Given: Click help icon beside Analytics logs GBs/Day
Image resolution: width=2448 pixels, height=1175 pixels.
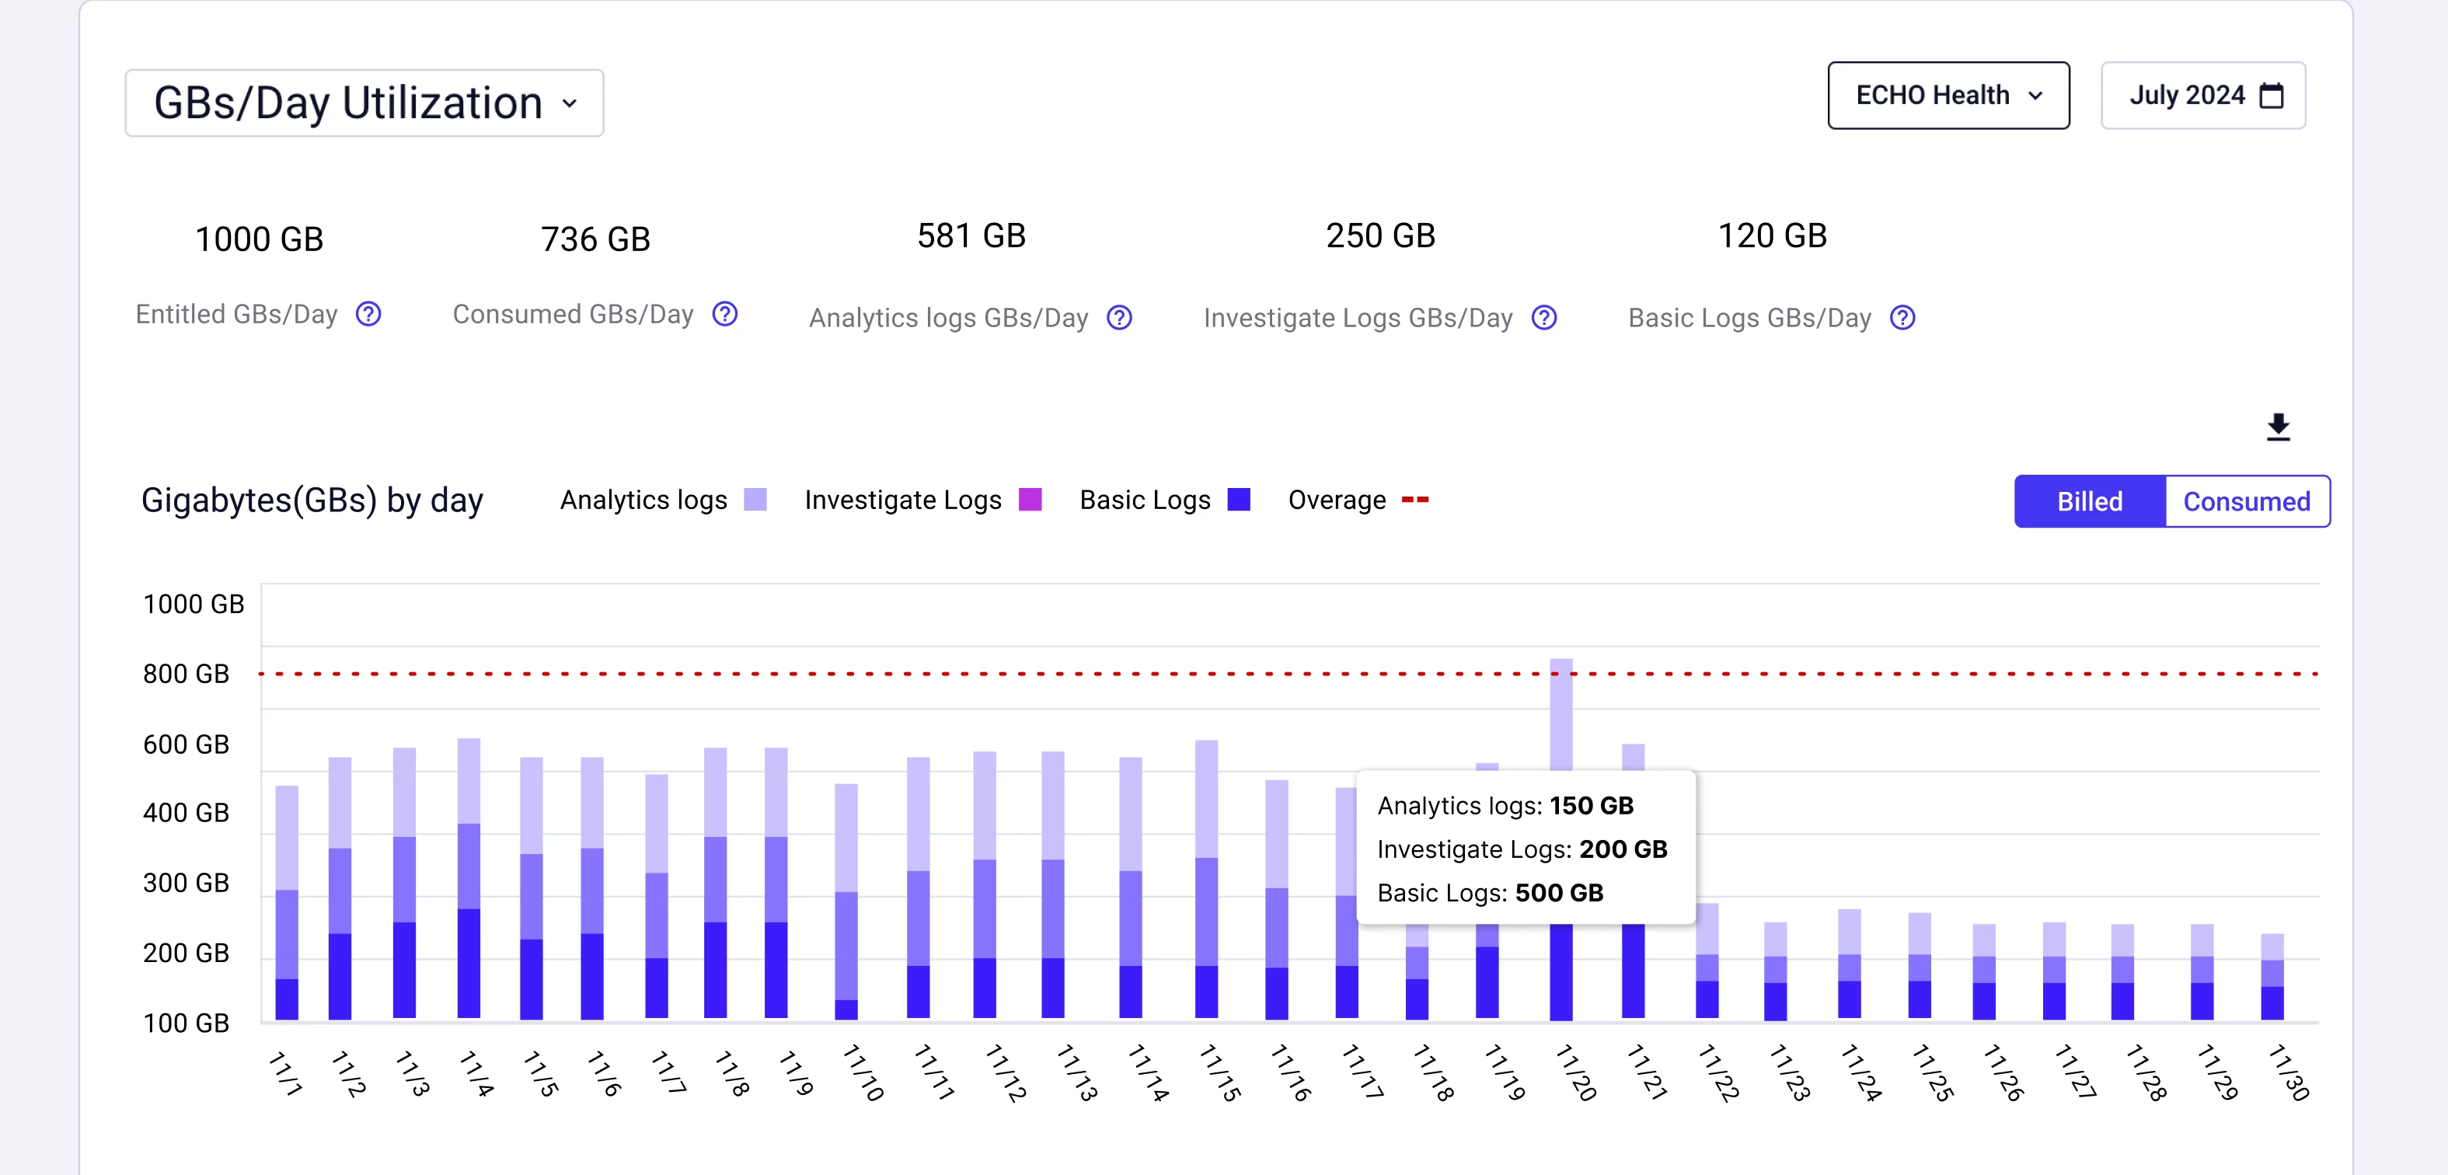Looking at the screenshot, I should click(1119, 318).
